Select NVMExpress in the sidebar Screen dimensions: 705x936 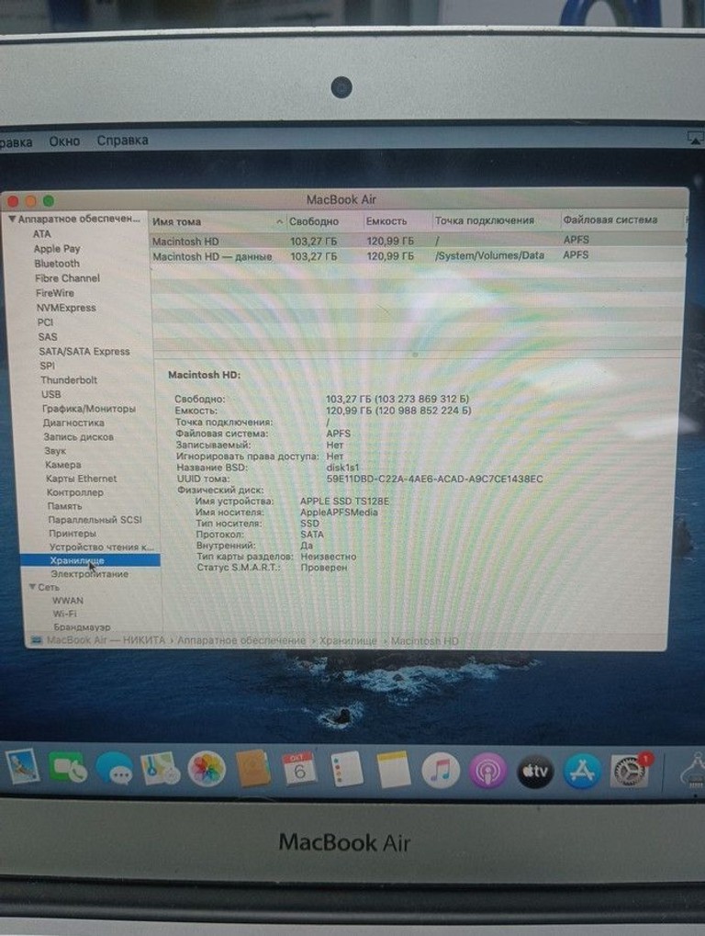(x=66, y=308)
